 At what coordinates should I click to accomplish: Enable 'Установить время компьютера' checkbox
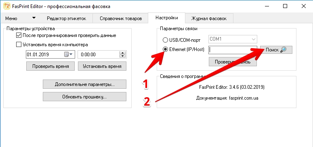19,45
